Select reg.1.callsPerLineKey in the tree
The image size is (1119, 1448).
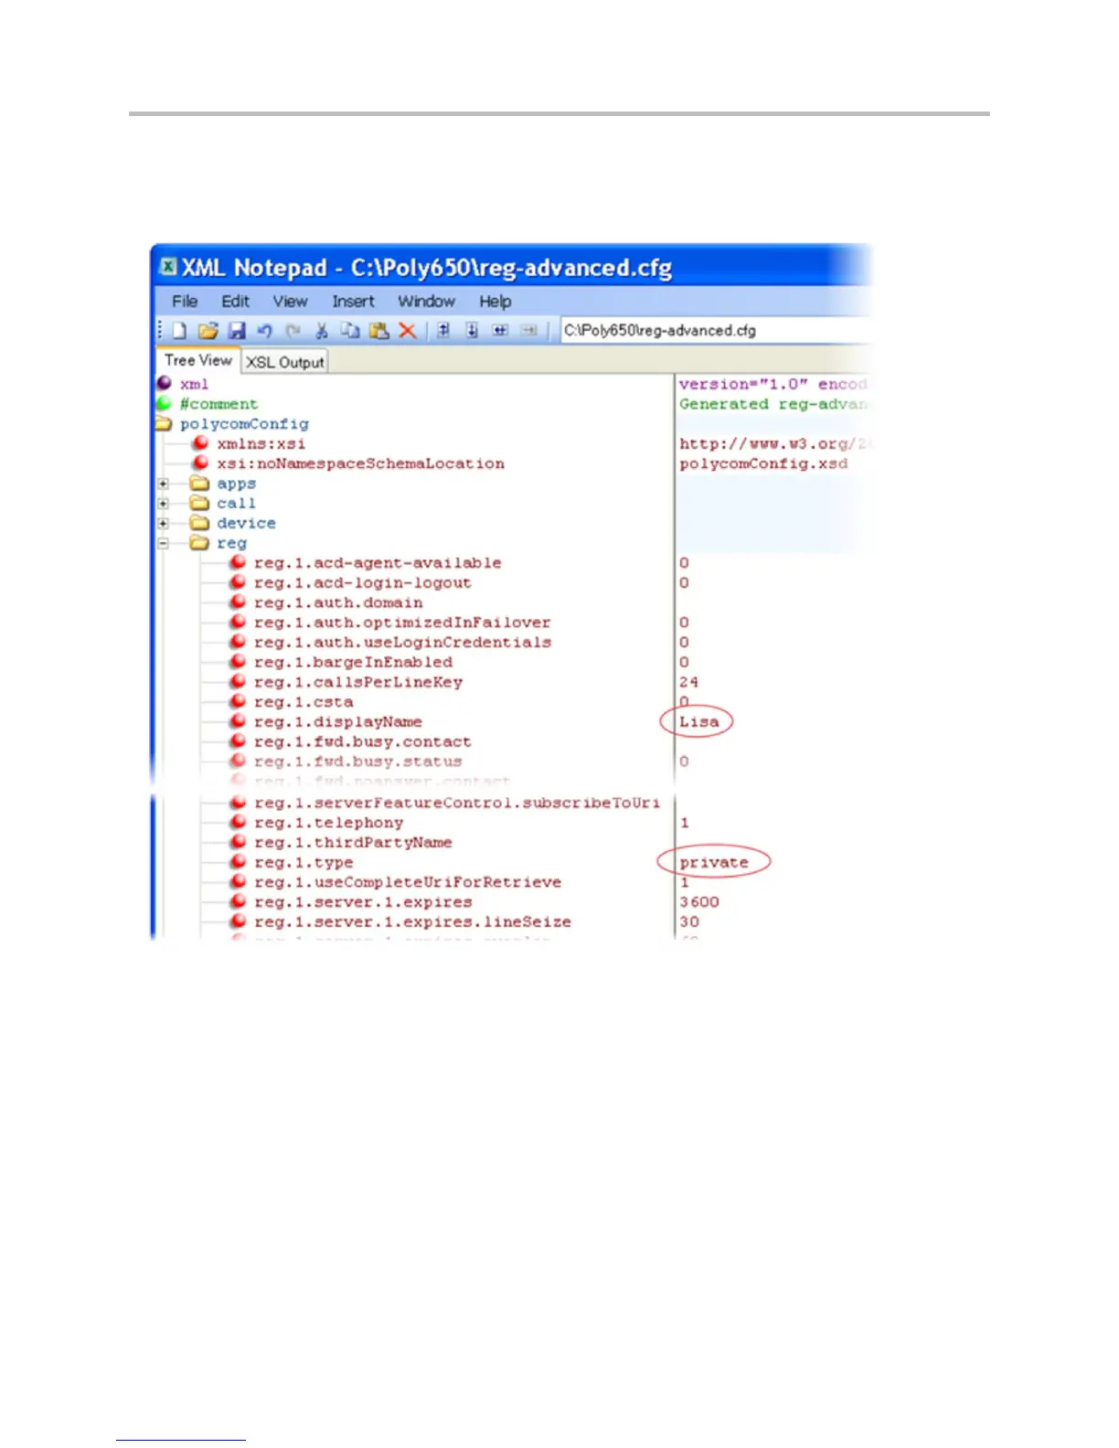coord(358,682)
